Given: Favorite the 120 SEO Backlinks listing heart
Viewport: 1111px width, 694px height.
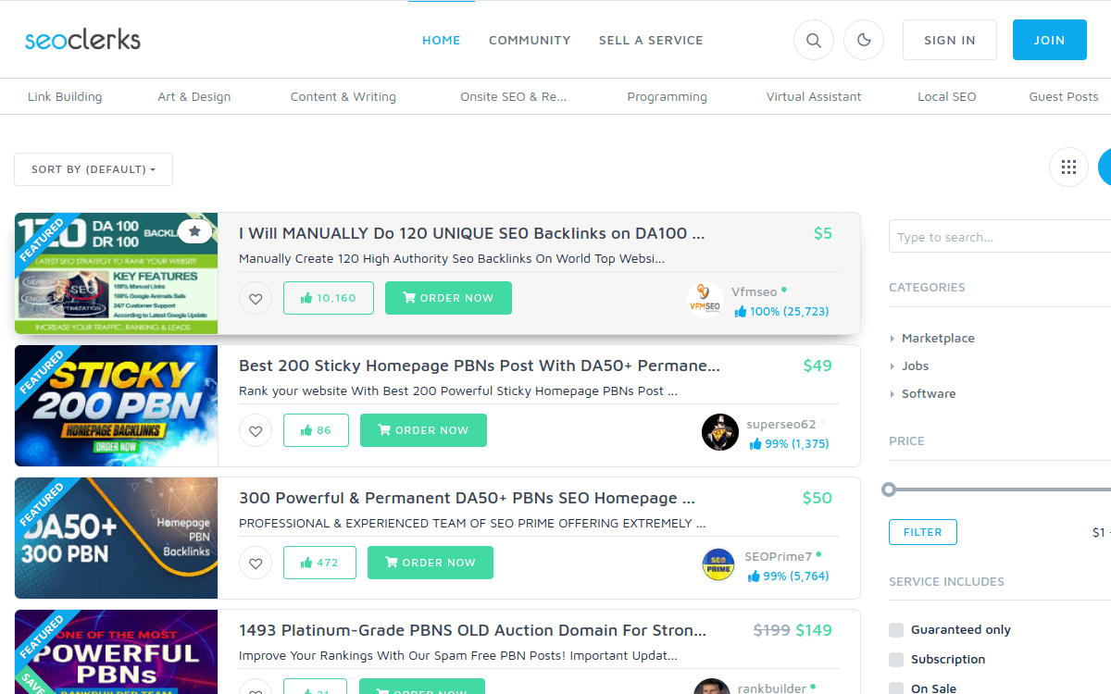Looking at the screenshot, I should 256,298.
